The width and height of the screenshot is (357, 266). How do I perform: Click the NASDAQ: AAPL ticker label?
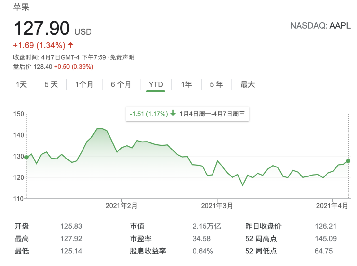coord(320,26)
